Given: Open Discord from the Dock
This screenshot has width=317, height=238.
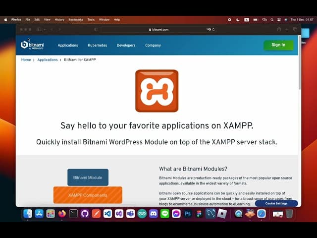Looking at the screenshot, I should [154, 214].
